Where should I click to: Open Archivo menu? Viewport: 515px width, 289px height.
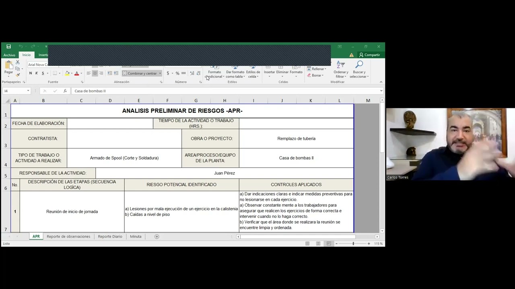(9, 55)
